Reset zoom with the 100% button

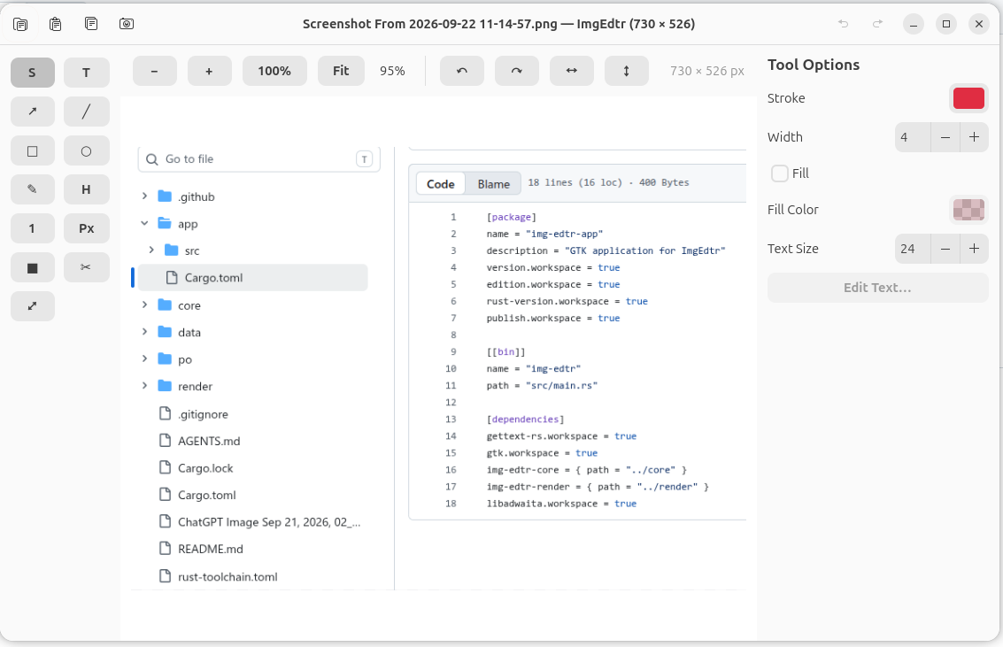click(x=274, y=71)
